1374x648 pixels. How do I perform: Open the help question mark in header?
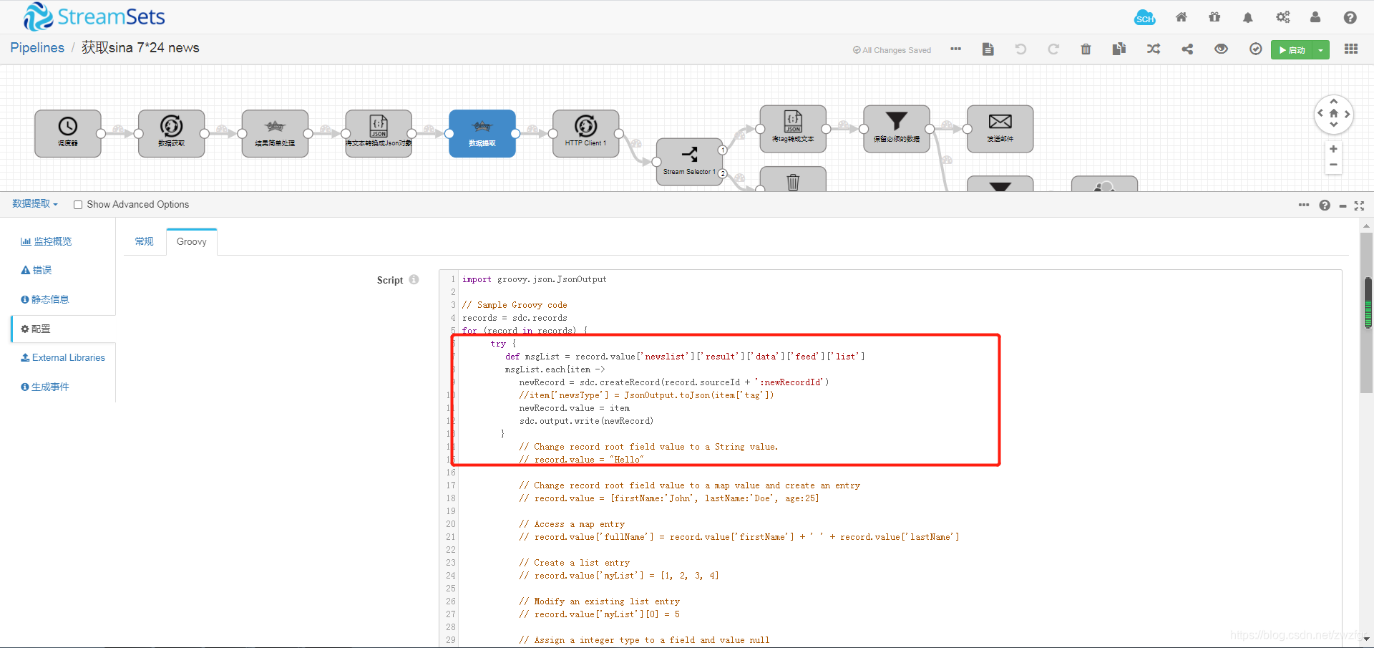pos(1350,17)
